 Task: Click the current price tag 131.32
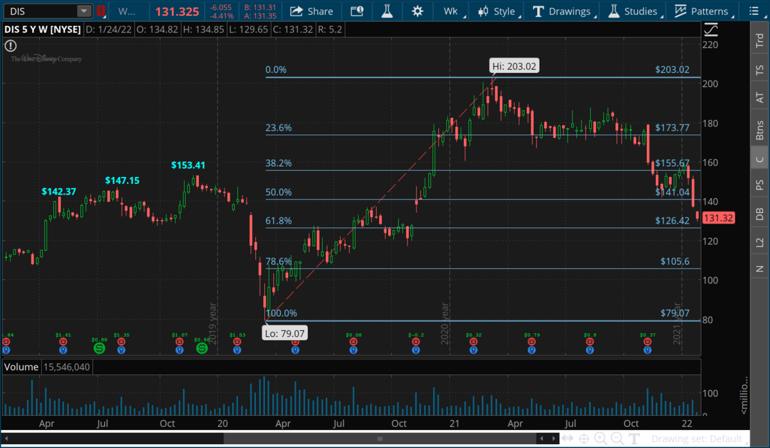[718, 219]
